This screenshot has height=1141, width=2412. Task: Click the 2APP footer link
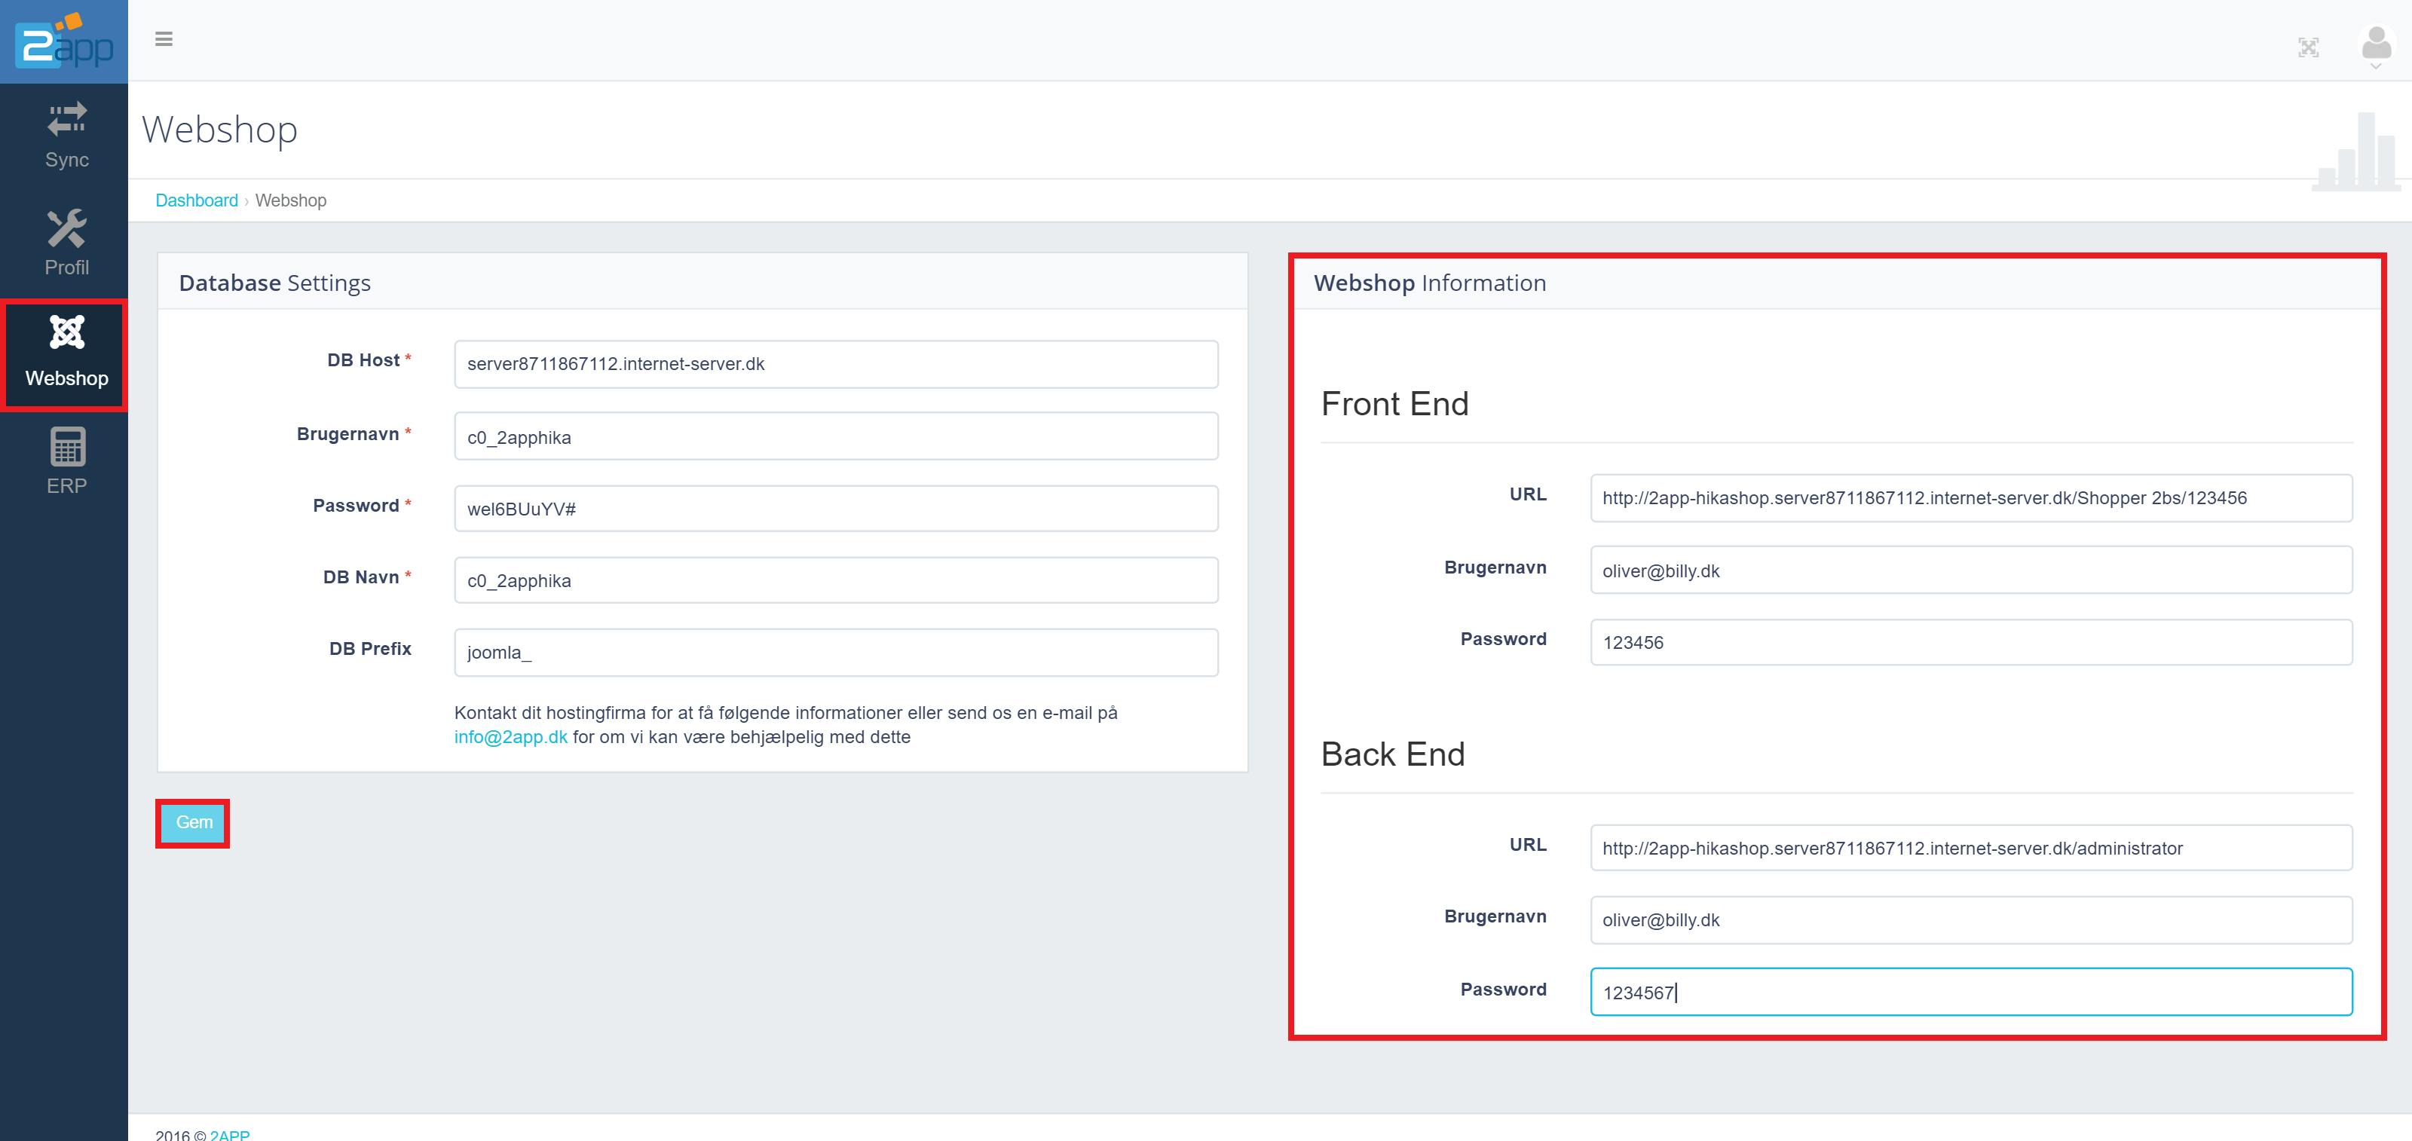(229, 1134)
